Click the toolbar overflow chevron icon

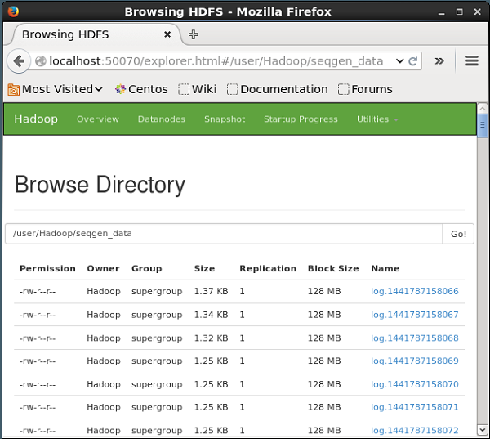[439, 60]
